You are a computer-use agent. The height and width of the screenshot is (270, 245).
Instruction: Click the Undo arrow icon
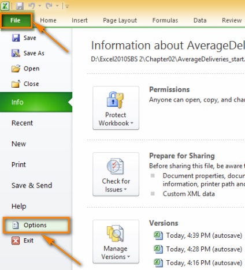click(32, 6)
